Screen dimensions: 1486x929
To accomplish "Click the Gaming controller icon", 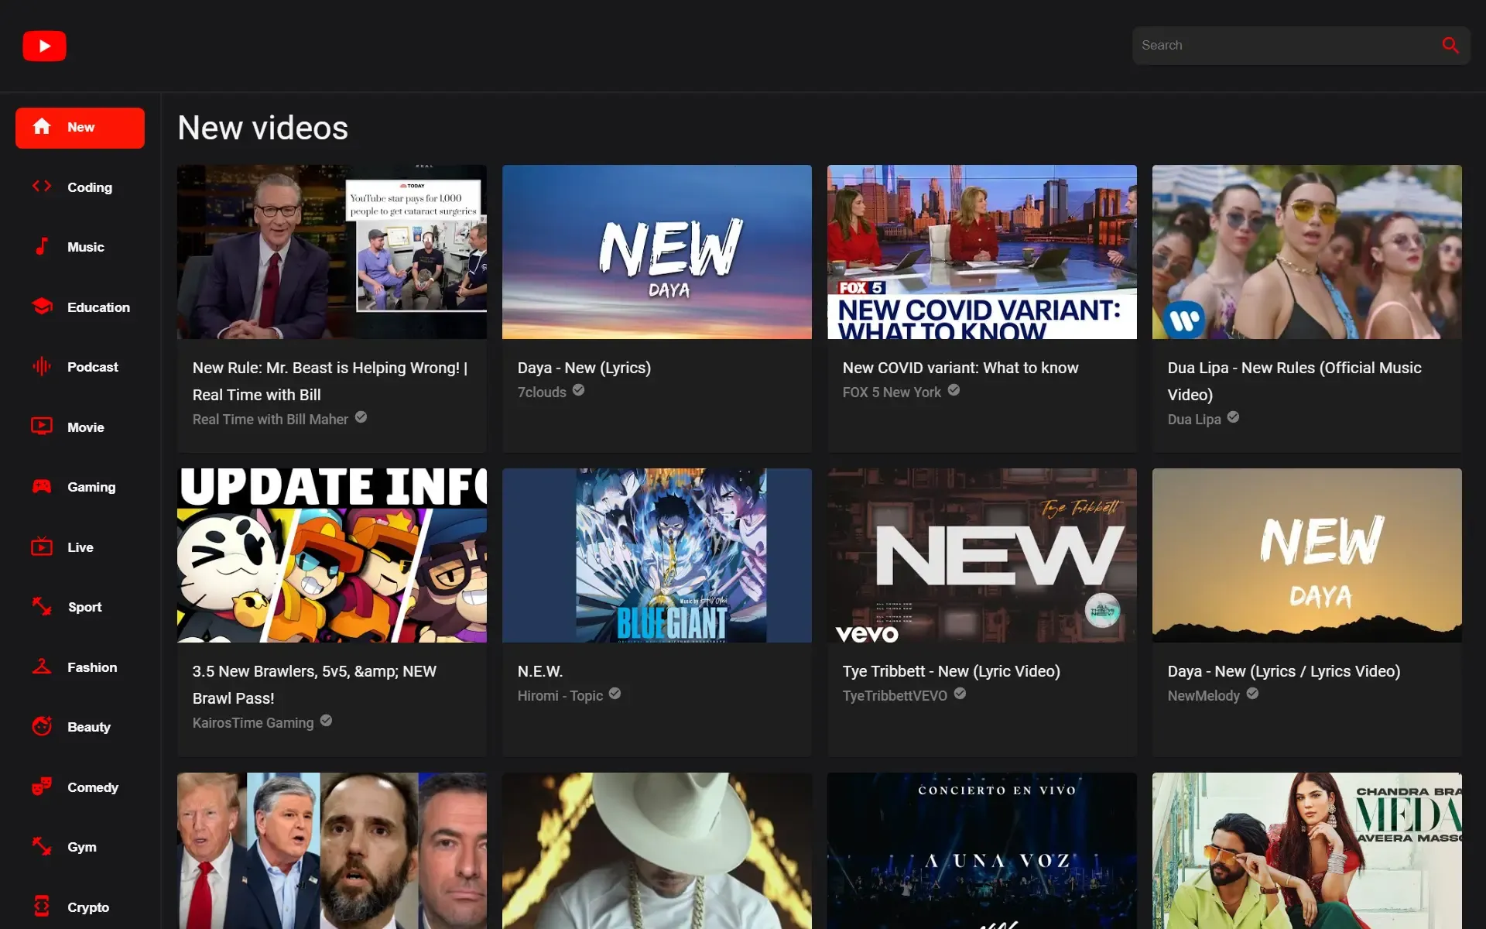I will [x=43, y=486].
